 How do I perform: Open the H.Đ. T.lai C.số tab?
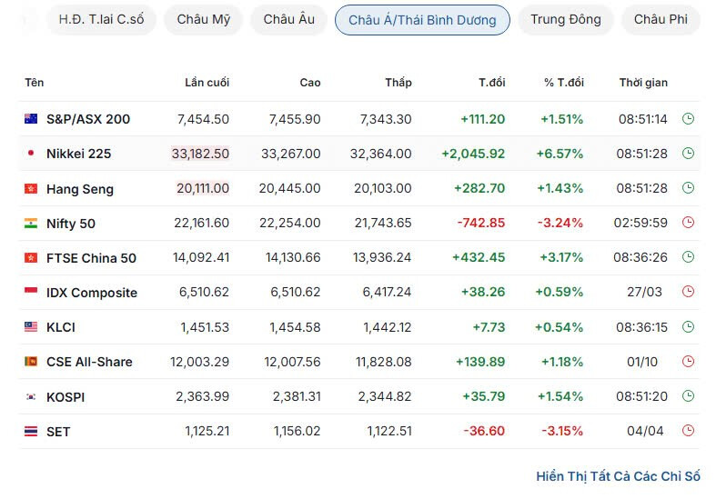(101, 20)
